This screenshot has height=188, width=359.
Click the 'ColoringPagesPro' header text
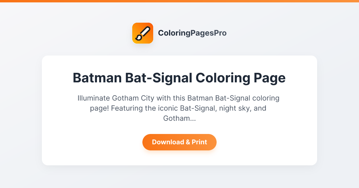point(193,33)
